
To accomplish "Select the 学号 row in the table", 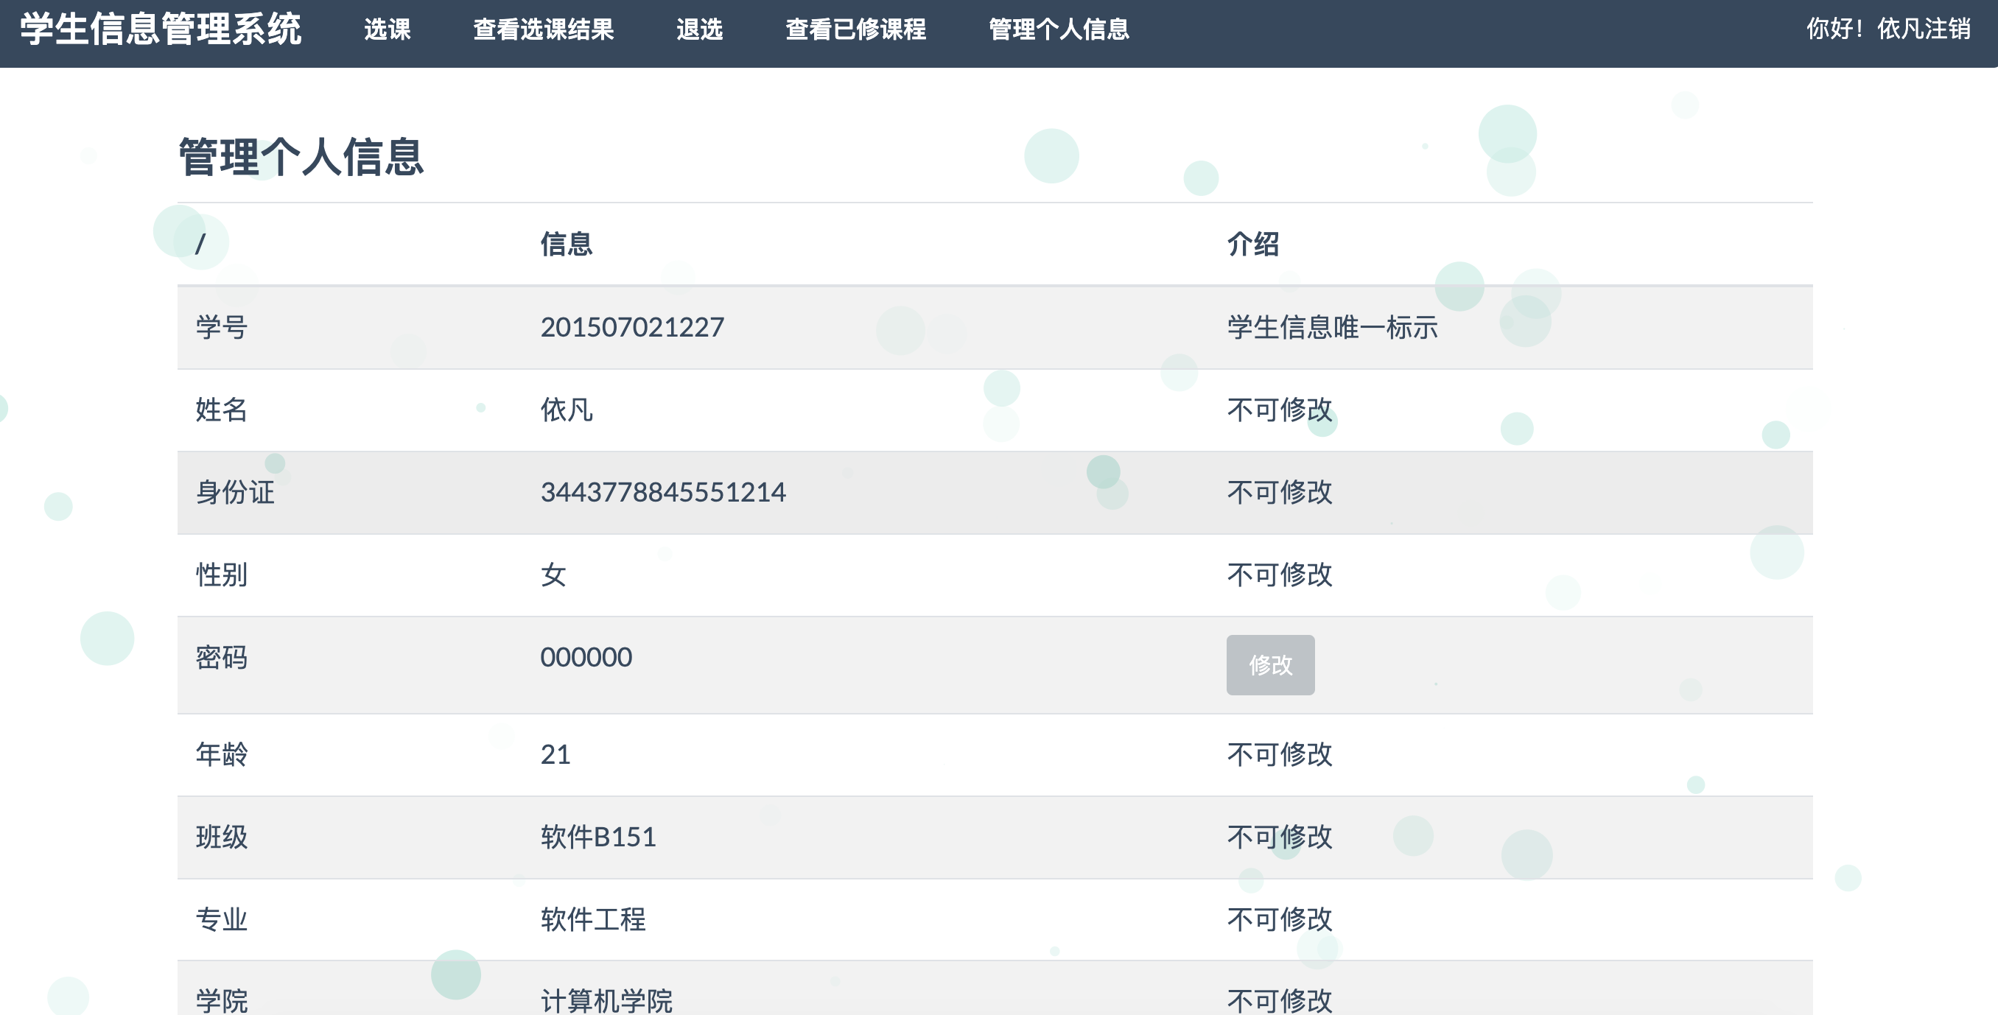I will (x=222, y=327).
